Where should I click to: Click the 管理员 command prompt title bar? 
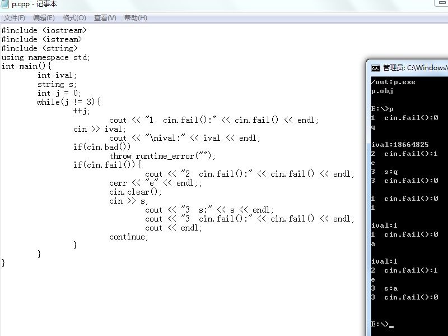pos(415,68)
